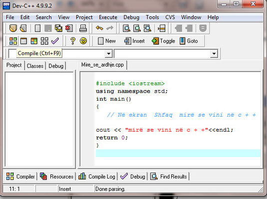The image size is (267, 199).
Task: Expand the second function dropdown
Action: [214, 54]
